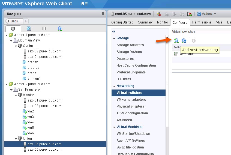Open VMs and Templates inventory tab icon
Screen dimensions: 231x155
coord(29,28)
